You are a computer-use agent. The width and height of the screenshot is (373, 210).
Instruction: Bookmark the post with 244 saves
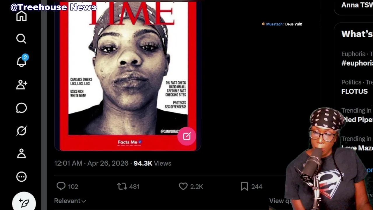coord(251,186)
